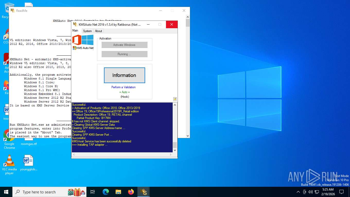
Task: Open File Explorer from the taskbar
Action: (x=118, y=192)
